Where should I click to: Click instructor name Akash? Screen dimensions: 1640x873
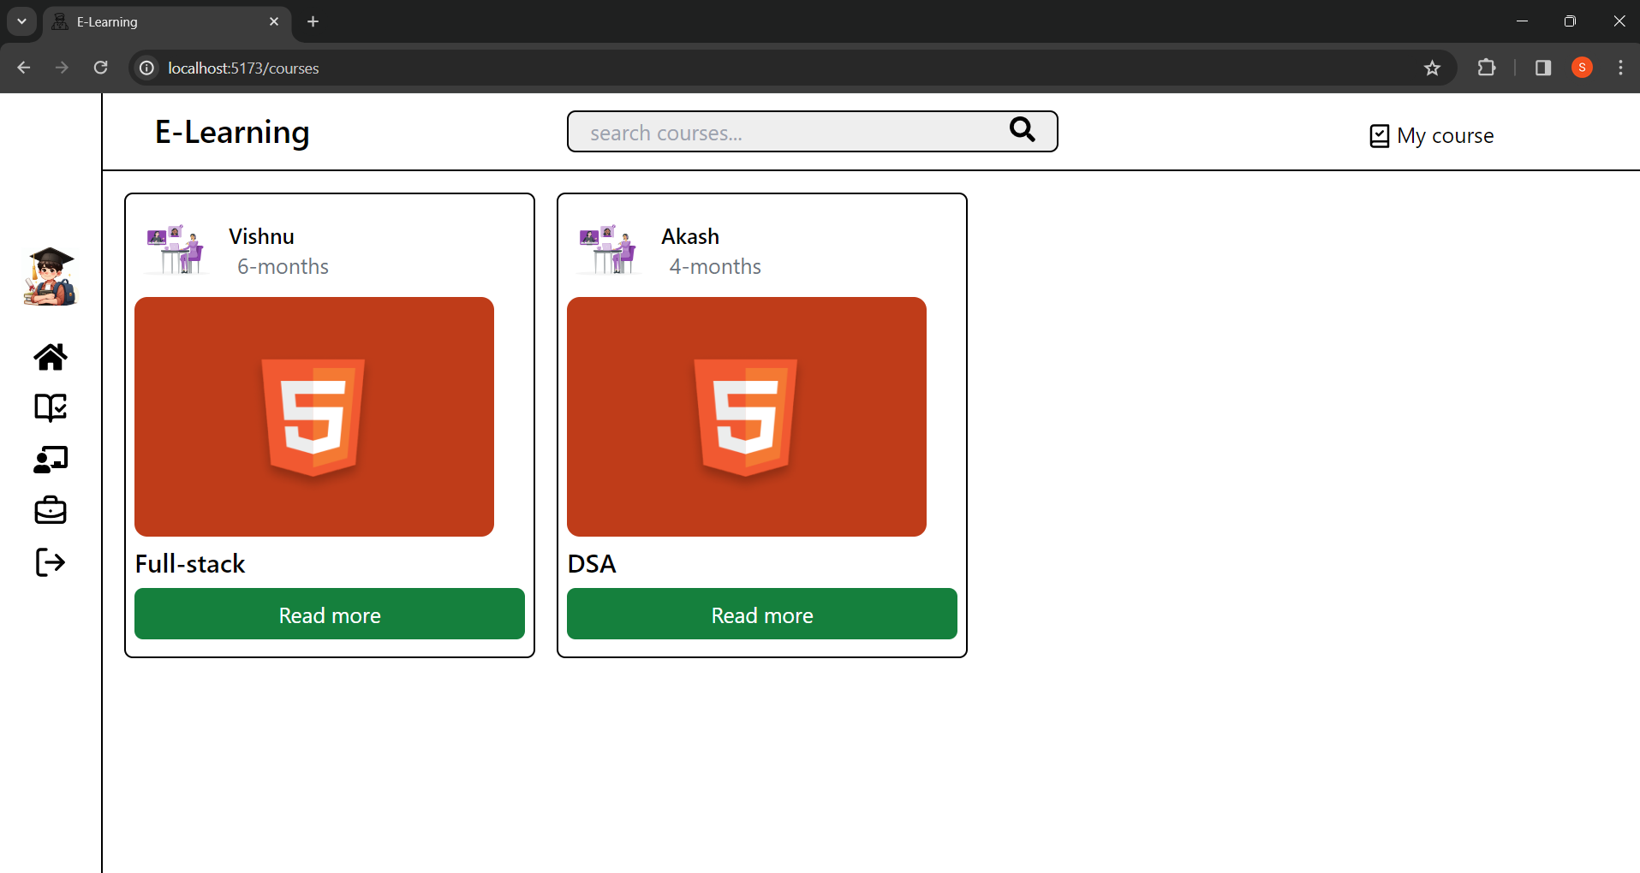690,236
